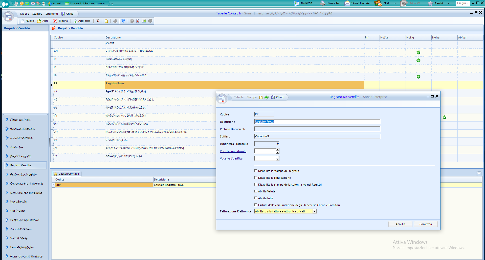
Task: Click the Suffisso input field
Action: click(317, 136)
